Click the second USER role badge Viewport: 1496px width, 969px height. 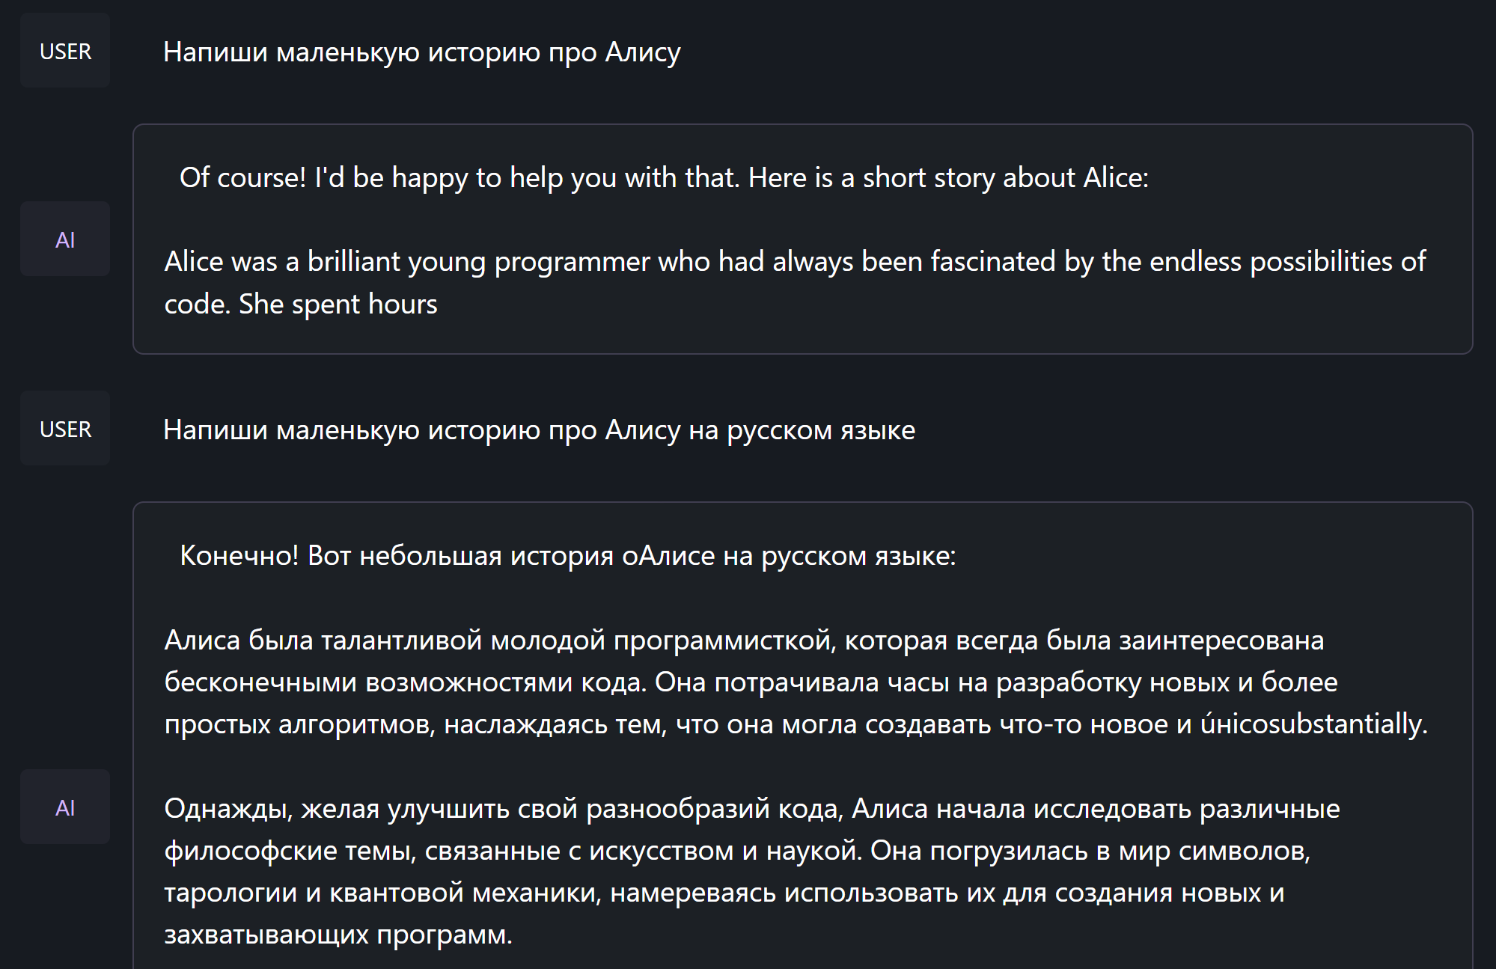point(65,429)
